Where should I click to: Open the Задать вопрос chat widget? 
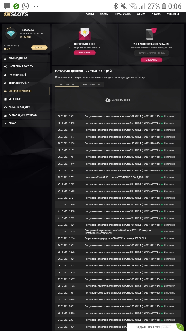[148, 327]
